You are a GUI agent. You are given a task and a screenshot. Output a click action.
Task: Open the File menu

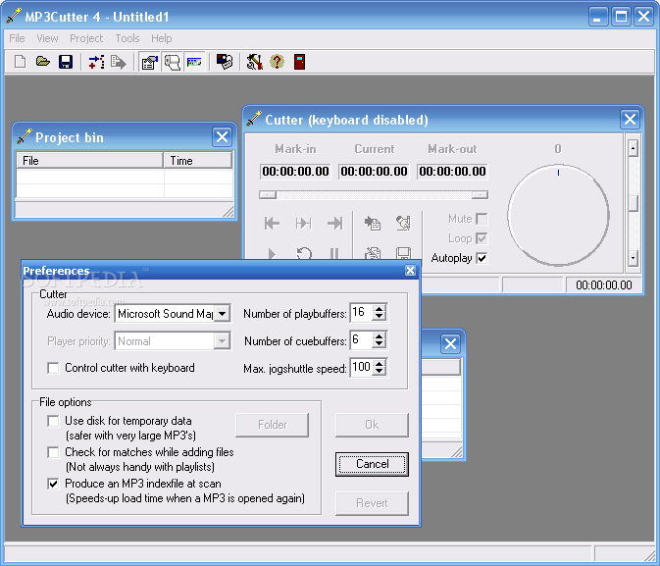(x=17, y=38)
